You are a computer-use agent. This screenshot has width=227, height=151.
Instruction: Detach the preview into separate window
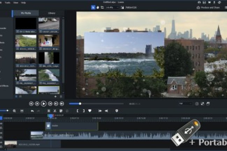[x=208, y=104]
